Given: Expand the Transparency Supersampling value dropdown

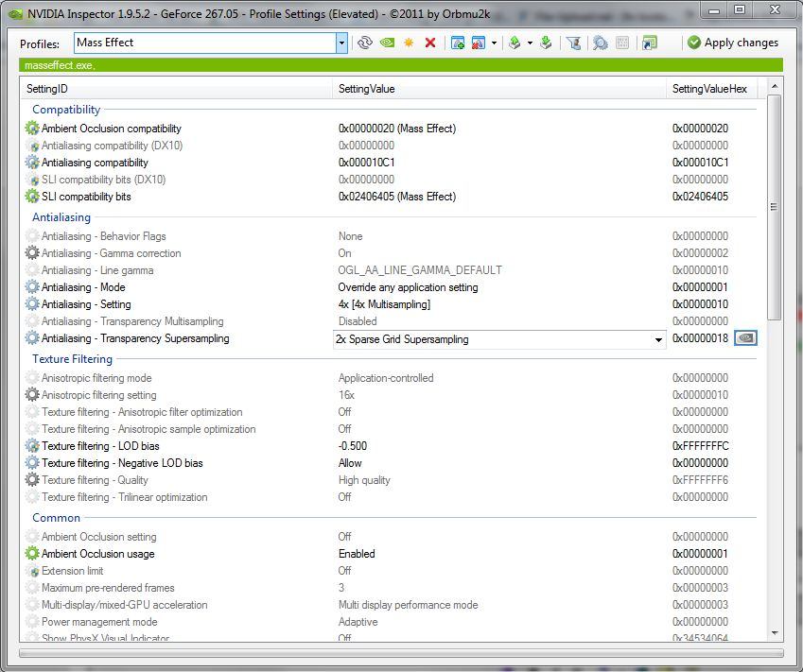Looking at the screenshot, I should 658,339.
